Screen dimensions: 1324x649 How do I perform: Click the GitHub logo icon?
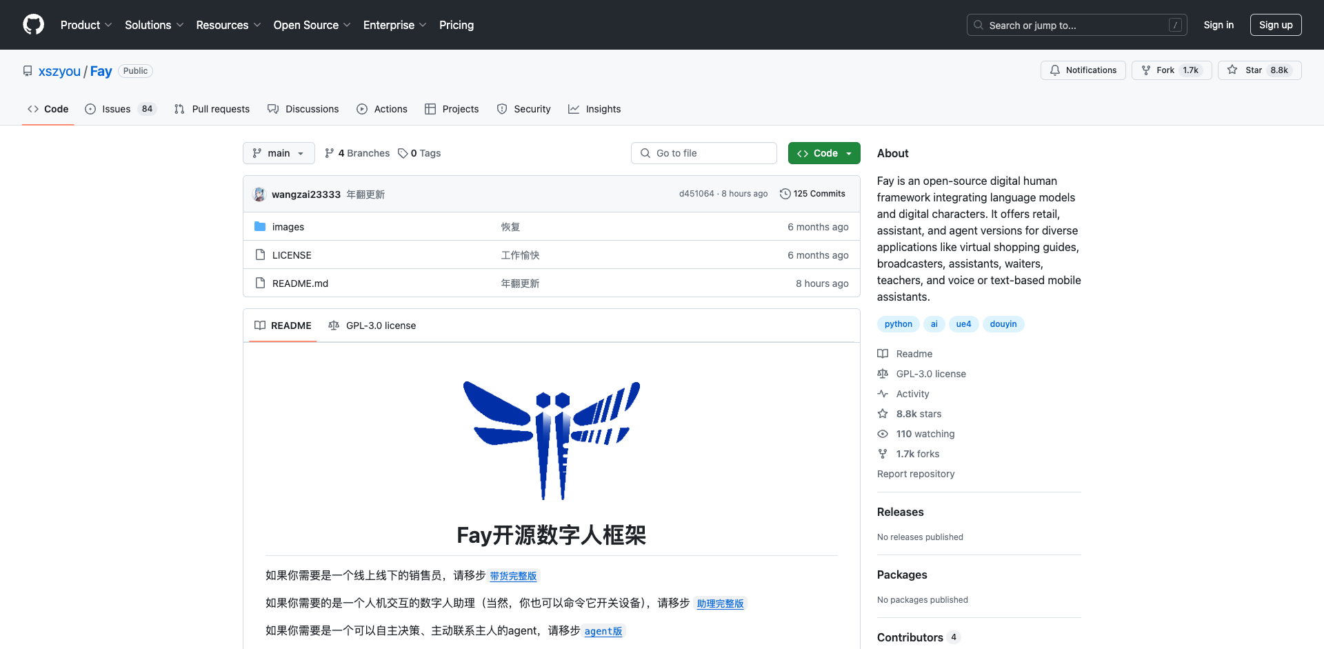pyautogui.click(x=33, y=25)
